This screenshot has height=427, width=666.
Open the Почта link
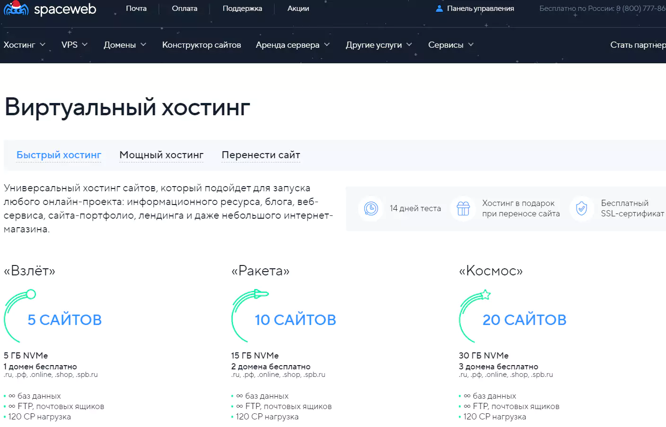pyautogui.click(x=136, y=9)
